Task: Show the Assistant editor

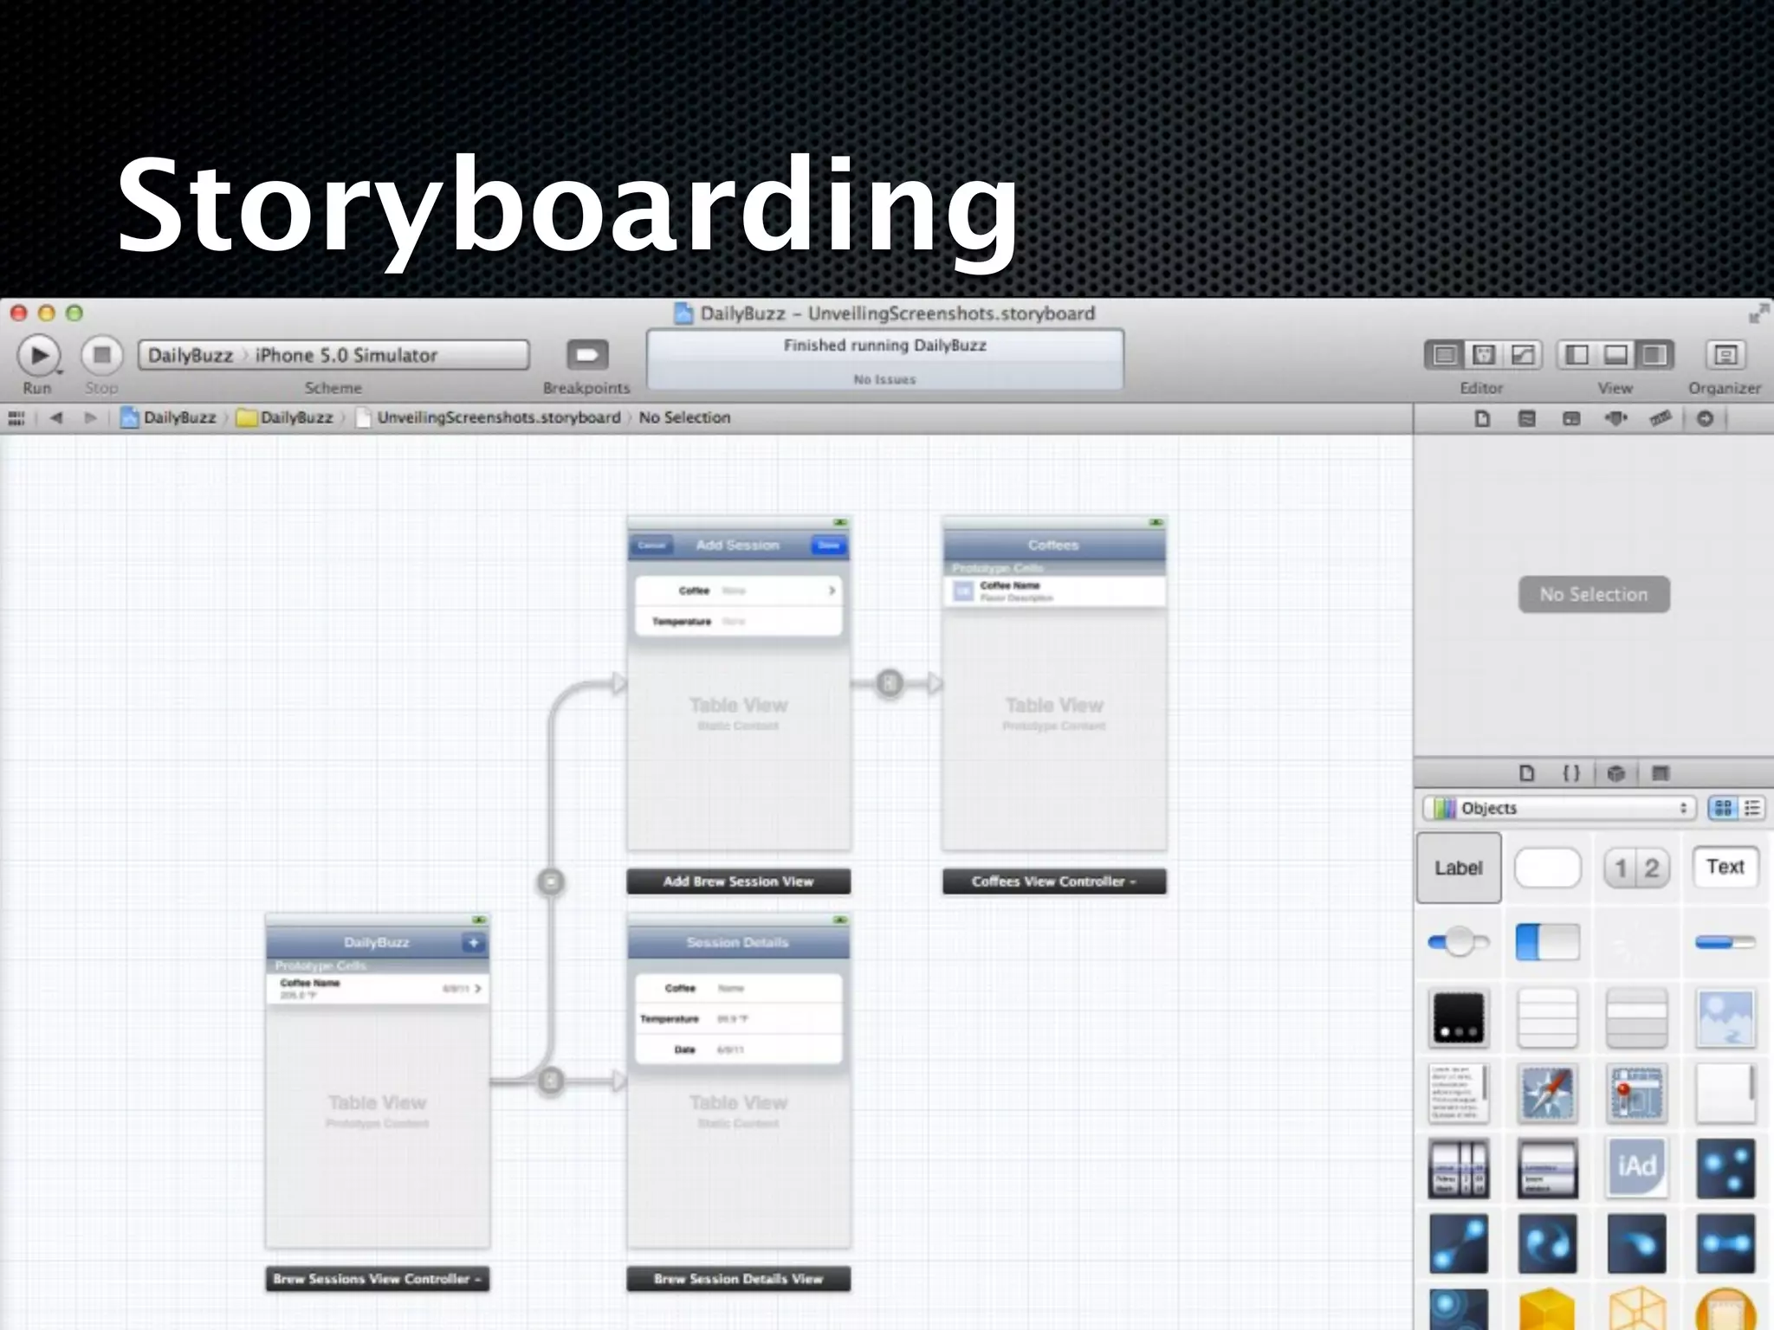Action: tap(1483, 355)
